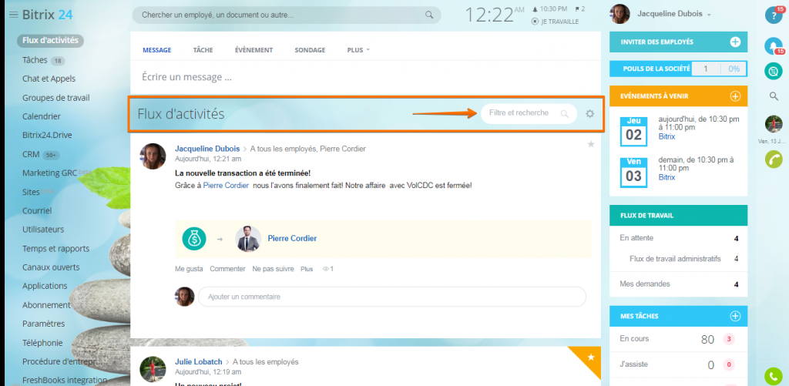Open the green chat messages icon
Image resolution: width=789 pixels, height=386 pixels.
[x=774, y=71]
